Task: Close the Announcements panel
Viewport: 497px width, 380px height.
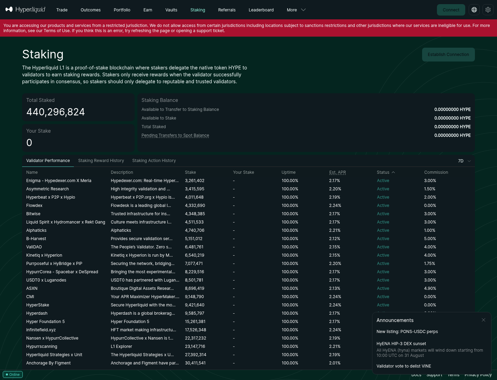Action: pos(484,320)
